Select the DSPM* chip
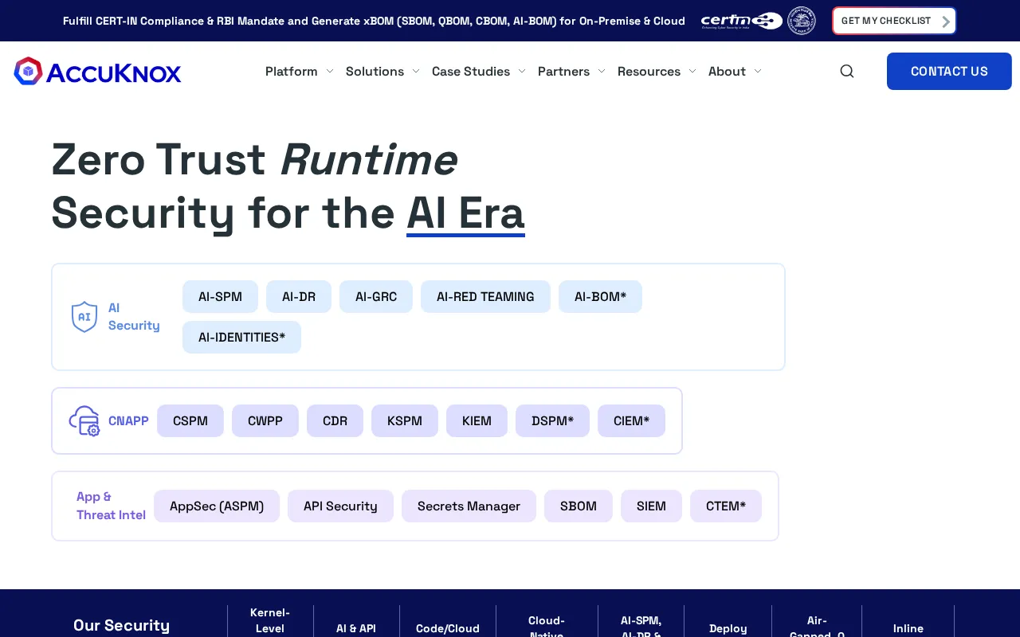The width and height of the screenshot is (1020, 637). (x=552, y=421)
